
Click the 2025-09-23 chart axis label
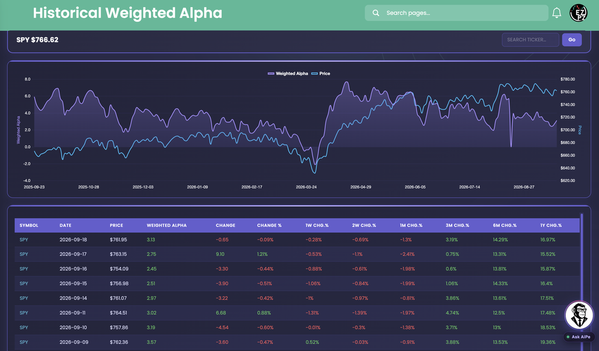[34, 187]
